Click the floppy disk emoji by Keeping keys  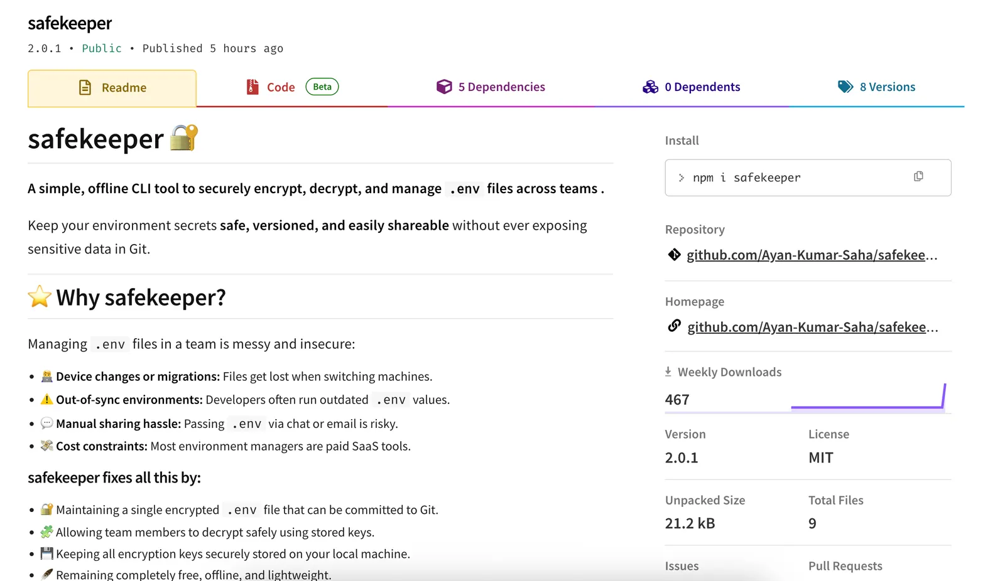tap(47, 553)
